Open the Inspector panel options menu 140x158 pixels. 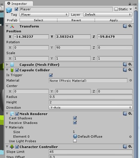(135, 4)
